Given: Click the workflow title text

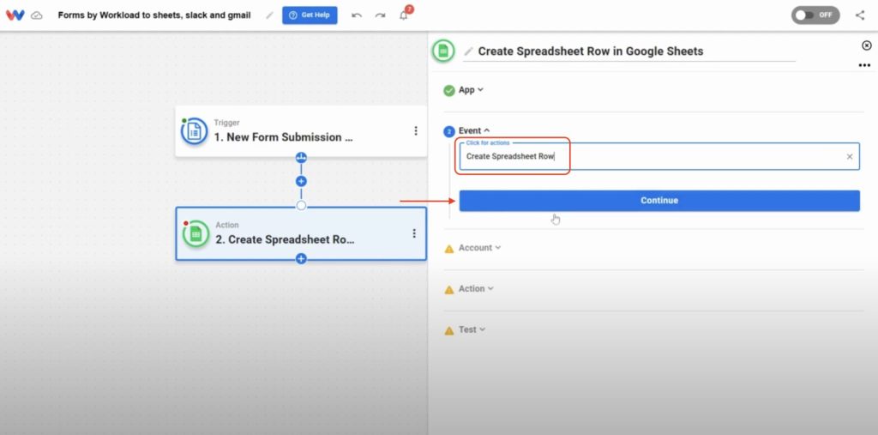Looking at the screenshot, I should coord(154,15).
